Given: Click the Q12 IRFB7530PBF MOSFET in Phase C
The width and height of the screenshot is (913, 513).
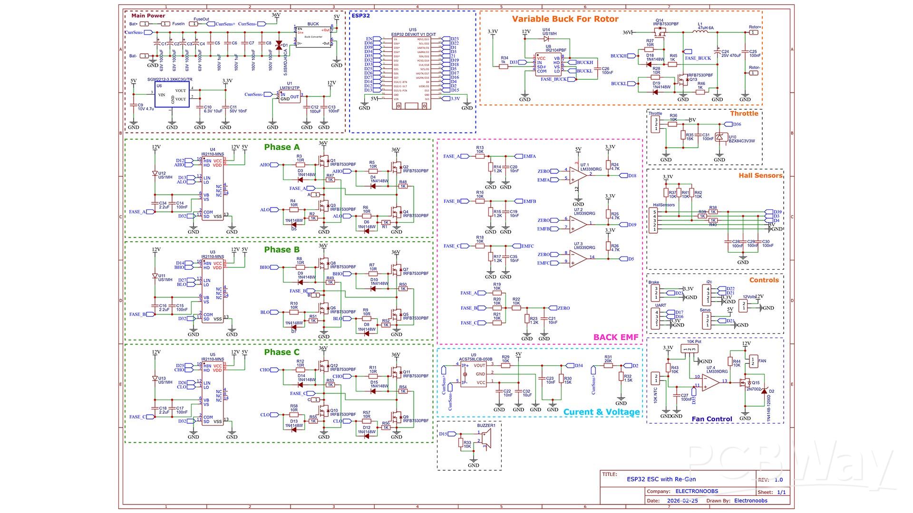Looking at the screenshot, I should 324,367.
